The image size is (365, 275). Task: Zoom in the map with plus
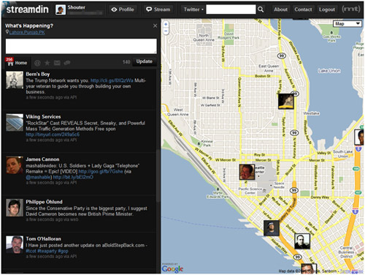pos(166,24)
